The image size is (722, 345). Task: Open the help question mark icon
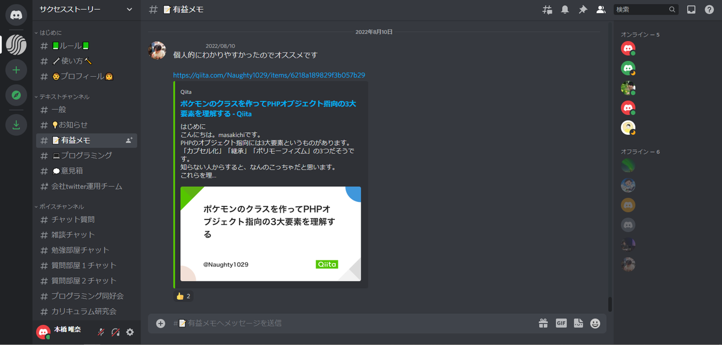pyautogui.click(x=709, y=10)
